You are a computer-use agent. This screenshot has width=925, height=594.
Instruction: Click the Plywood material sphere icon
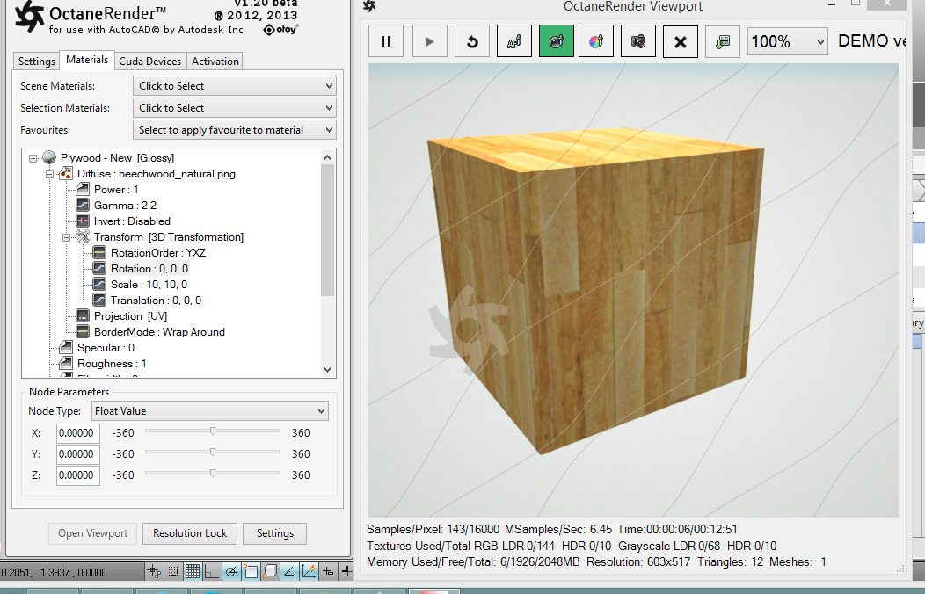[x=49, y=157]
